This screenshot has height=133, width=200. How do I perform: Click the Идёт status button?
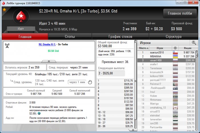tap(21, 29)
